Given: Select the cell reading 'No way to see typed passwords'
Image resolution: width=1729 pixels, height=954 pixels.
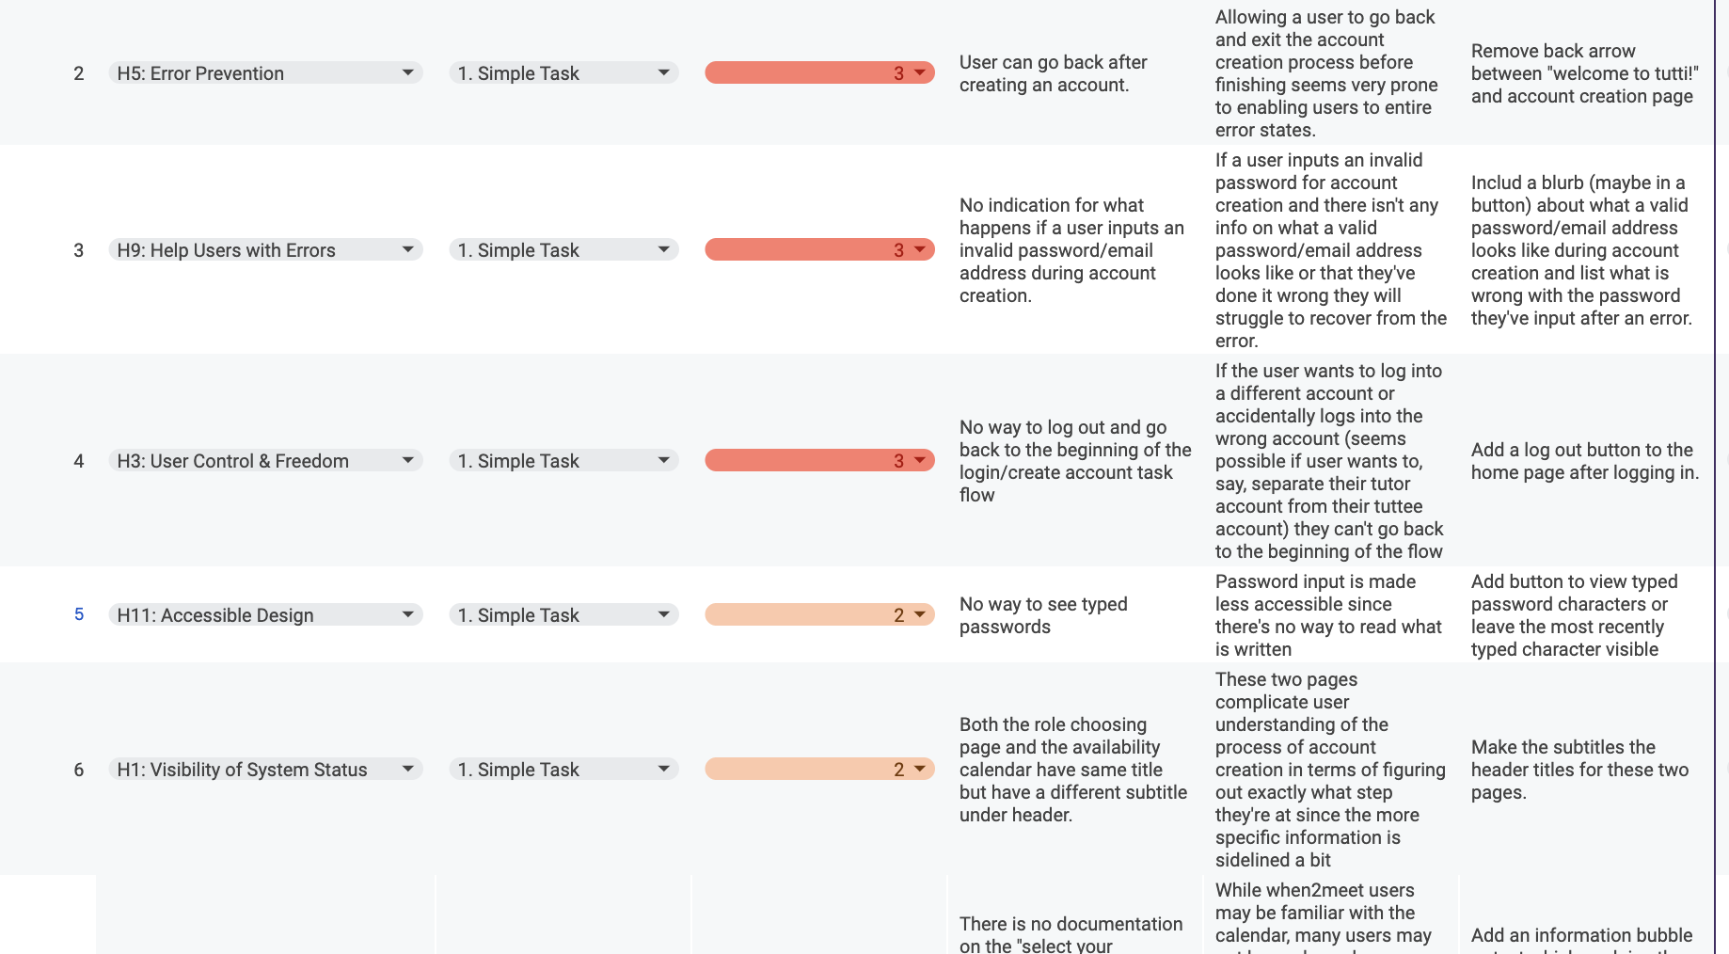Looking at the screenshot, I should click(x=1072, y=614).
